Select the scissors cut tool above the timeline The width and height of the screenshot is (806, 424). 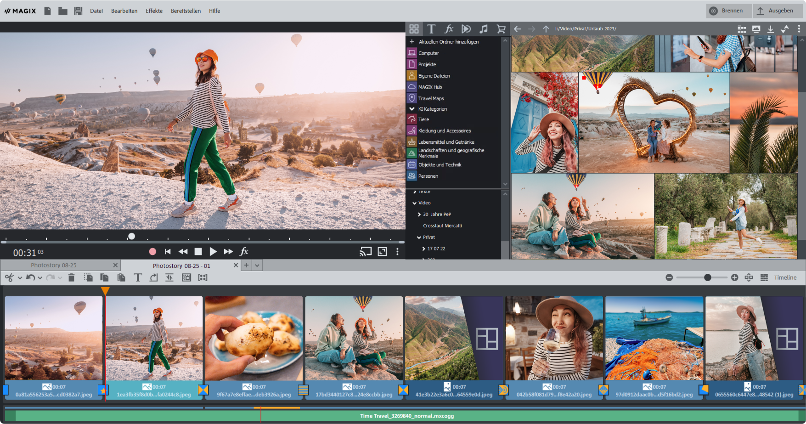[x=9, y=277]
